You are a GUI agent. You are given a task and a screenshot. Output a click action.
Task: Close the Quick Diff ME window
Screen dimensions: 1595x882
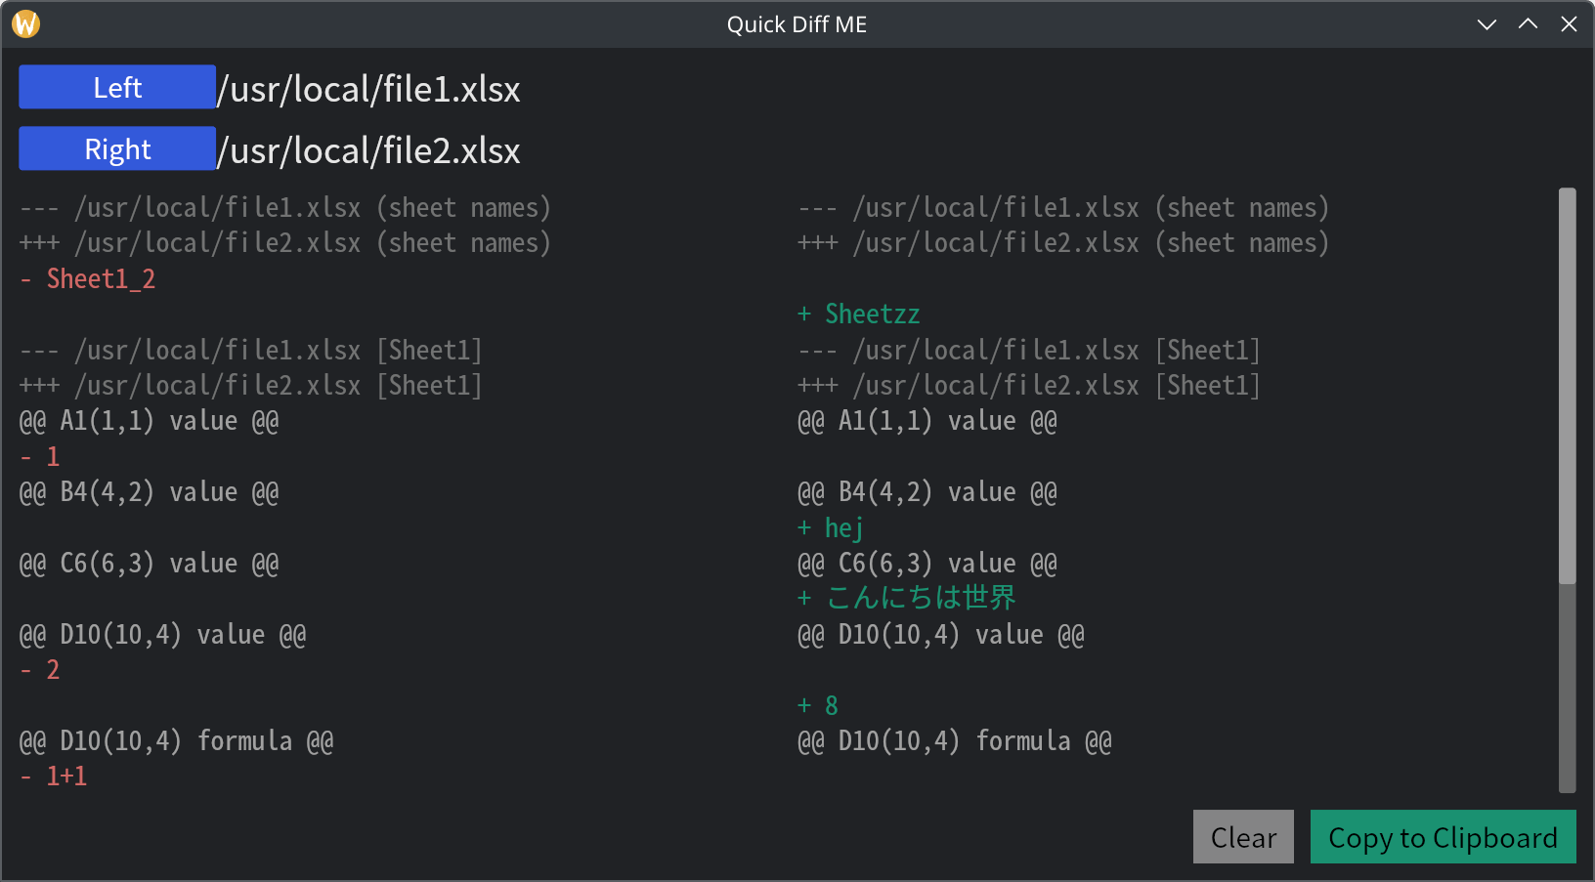coord(1569,24)
